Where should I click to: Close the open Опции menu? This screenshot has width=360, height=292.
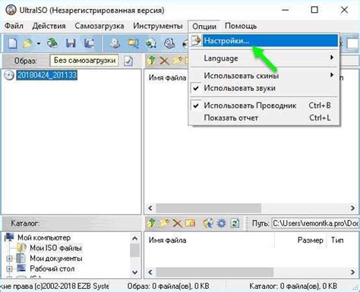point(204,27)
